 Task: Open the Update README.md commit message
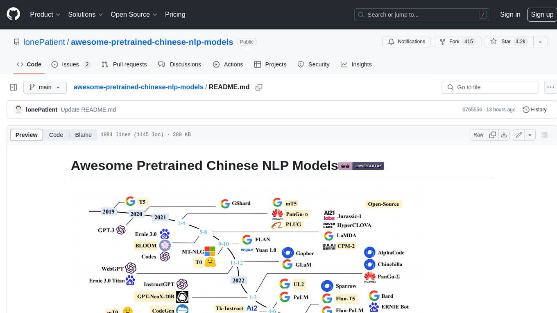point(88,109)
